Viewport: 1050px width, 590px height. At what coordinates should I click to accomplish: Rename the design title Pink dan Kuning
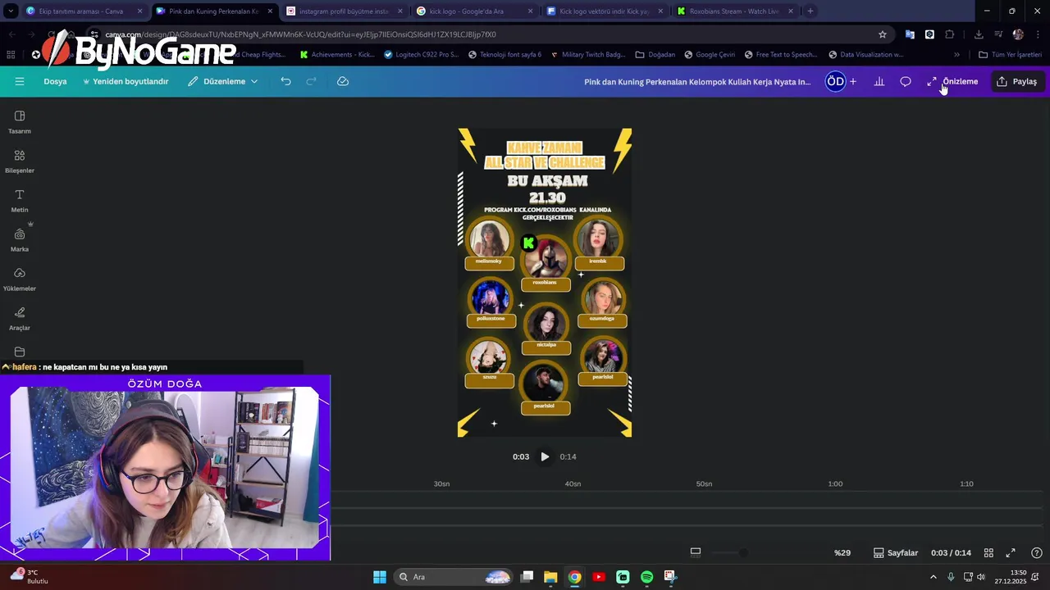coord(697,81)
